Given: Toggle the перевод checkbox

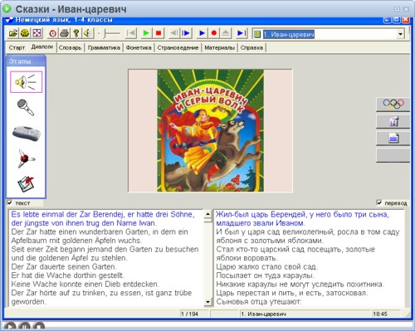Looking at the screenshot, I should pyautogui.click(x=379, y=202).
